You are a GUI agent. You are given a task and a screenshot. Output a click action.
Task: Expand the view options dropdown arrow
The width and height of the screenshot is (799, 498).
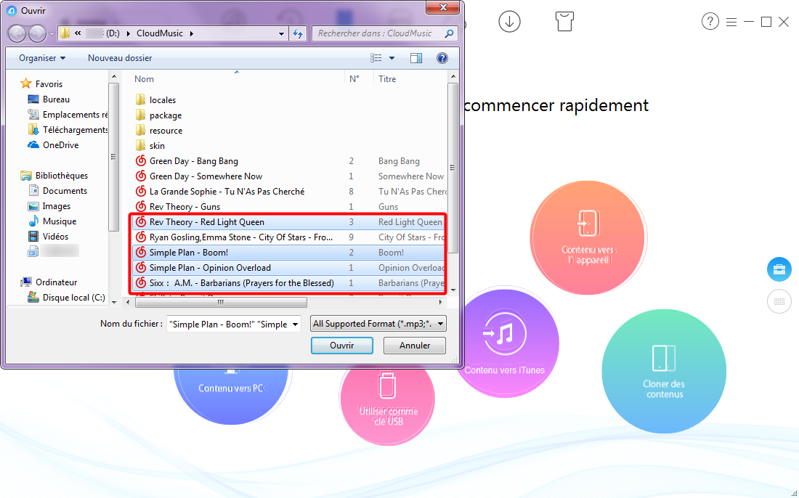[x=392, y=58]
